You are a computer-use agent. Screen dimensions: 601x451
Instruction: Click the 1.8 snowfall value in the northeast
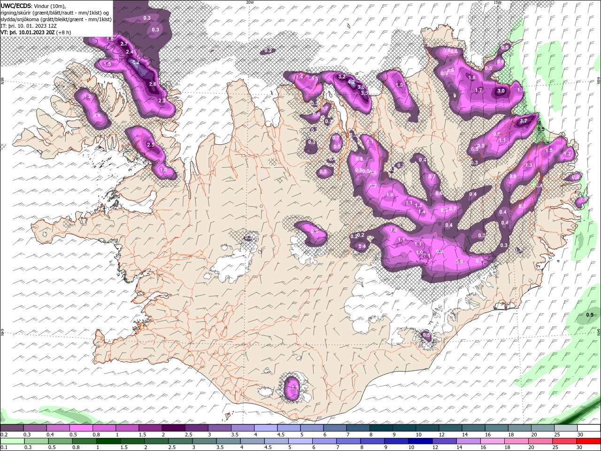tap(472, 78)
